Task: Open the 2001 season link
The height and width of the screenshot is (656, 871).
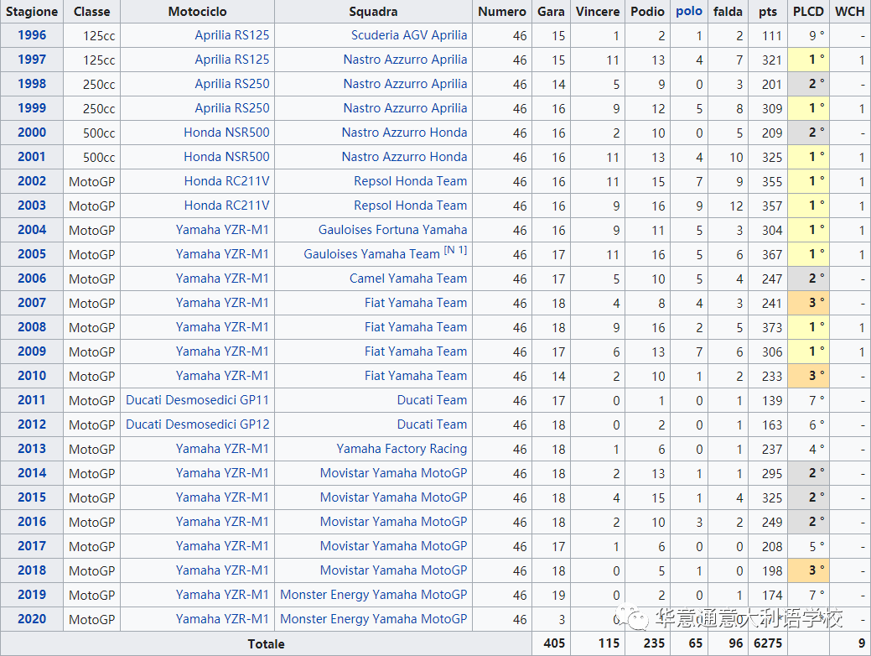Action: click(x=32, y=157)
